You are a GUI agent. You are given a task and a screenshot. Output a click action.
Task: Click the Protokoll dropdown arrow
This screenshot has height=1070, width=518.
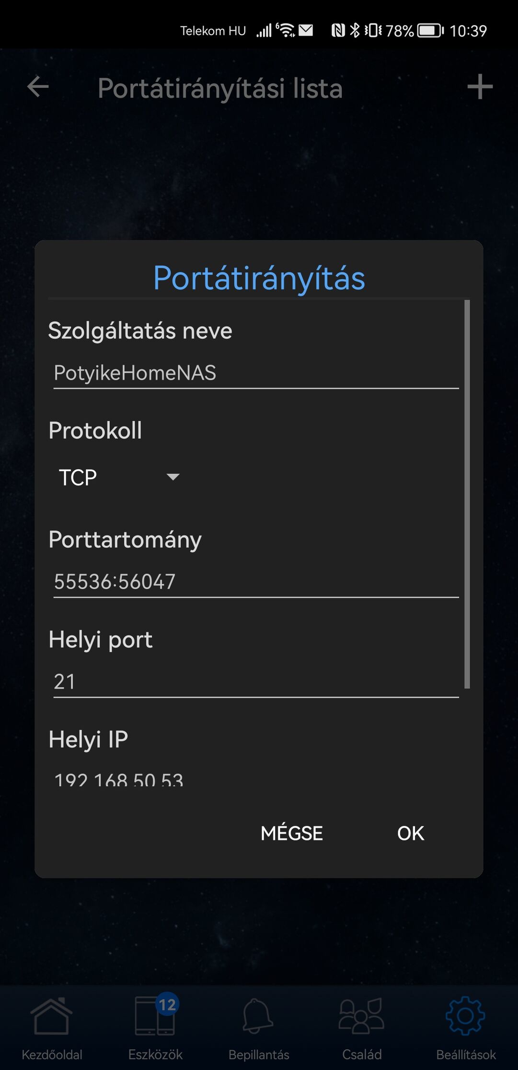pos(173,477)
